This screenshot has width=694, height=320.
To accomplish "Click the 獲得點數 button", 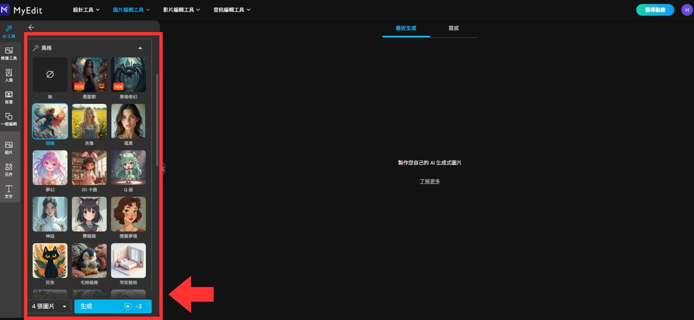I will pos(655,10).
